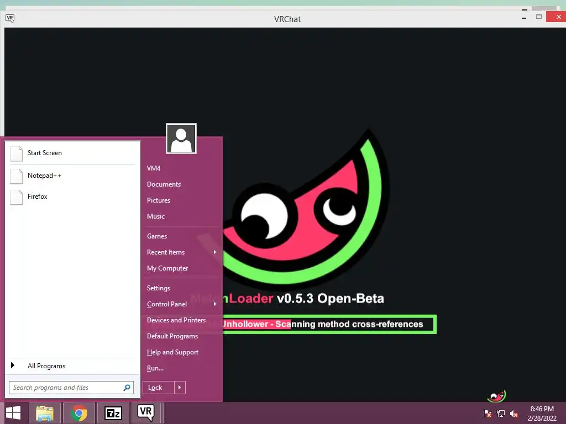
Task: Click the Search programs and files box
Action: (x=71, y=388)
